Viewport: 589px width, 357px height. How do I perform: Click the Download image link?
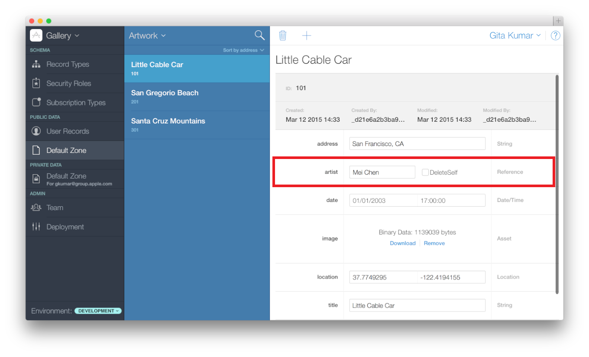click(402, 243)
